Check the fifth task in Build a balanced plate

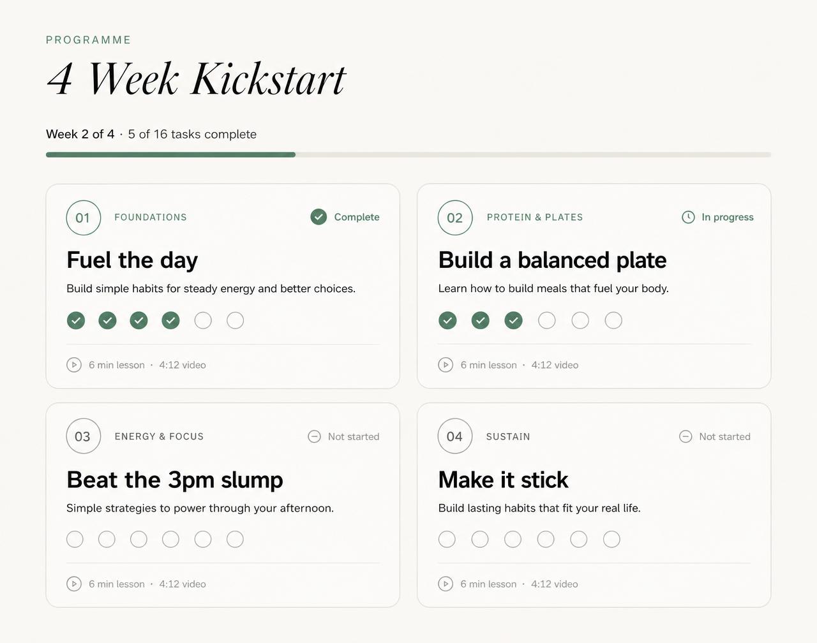click(x=580, y=320)
